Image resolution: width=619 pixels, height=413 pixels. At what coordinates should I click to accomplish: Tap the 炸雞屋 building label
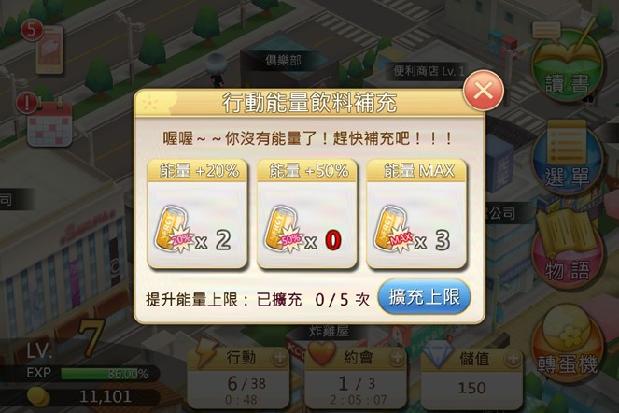pyautogui.click(x=329, y=331)
